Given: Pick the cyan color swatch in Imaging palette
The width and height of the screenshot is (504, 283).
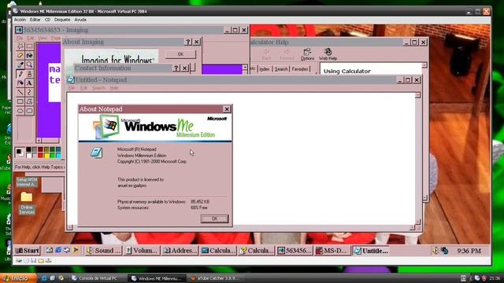Looking at the screenshot, I should (58, 156).
